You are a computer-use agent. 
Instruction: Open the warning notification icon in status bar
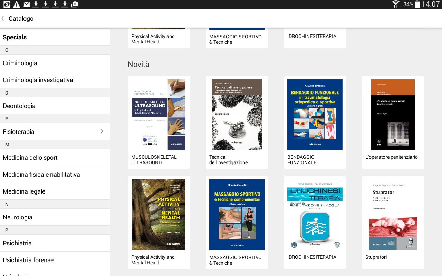pos(16,4)
